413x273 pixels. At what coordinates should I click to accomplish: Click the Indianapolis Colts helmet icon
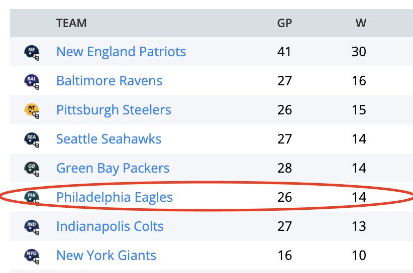tap(32, 226)
